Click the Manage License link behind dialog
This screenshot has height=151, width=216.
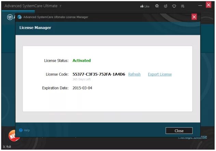click(x=192, y=137)
